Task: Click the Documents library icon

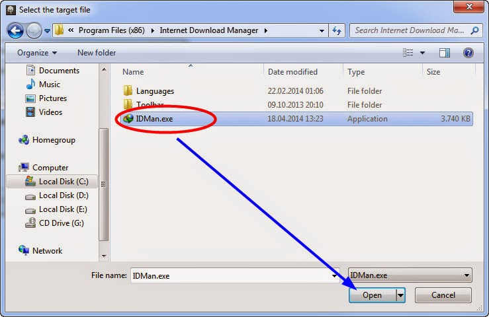Action: [30, 71]
